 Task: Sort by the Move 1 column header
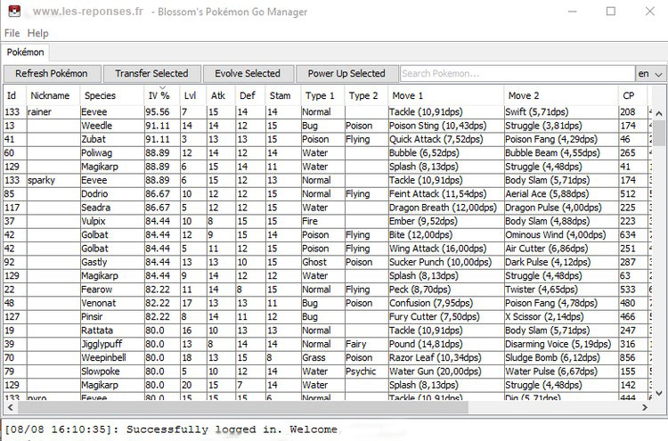click(445, 95)
